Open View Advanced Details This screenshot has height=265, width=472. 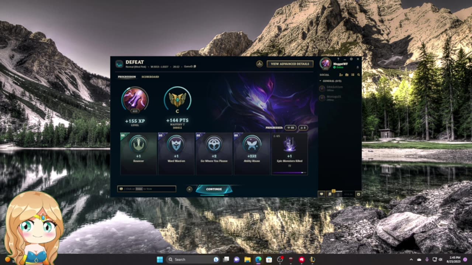coord(290,64)
